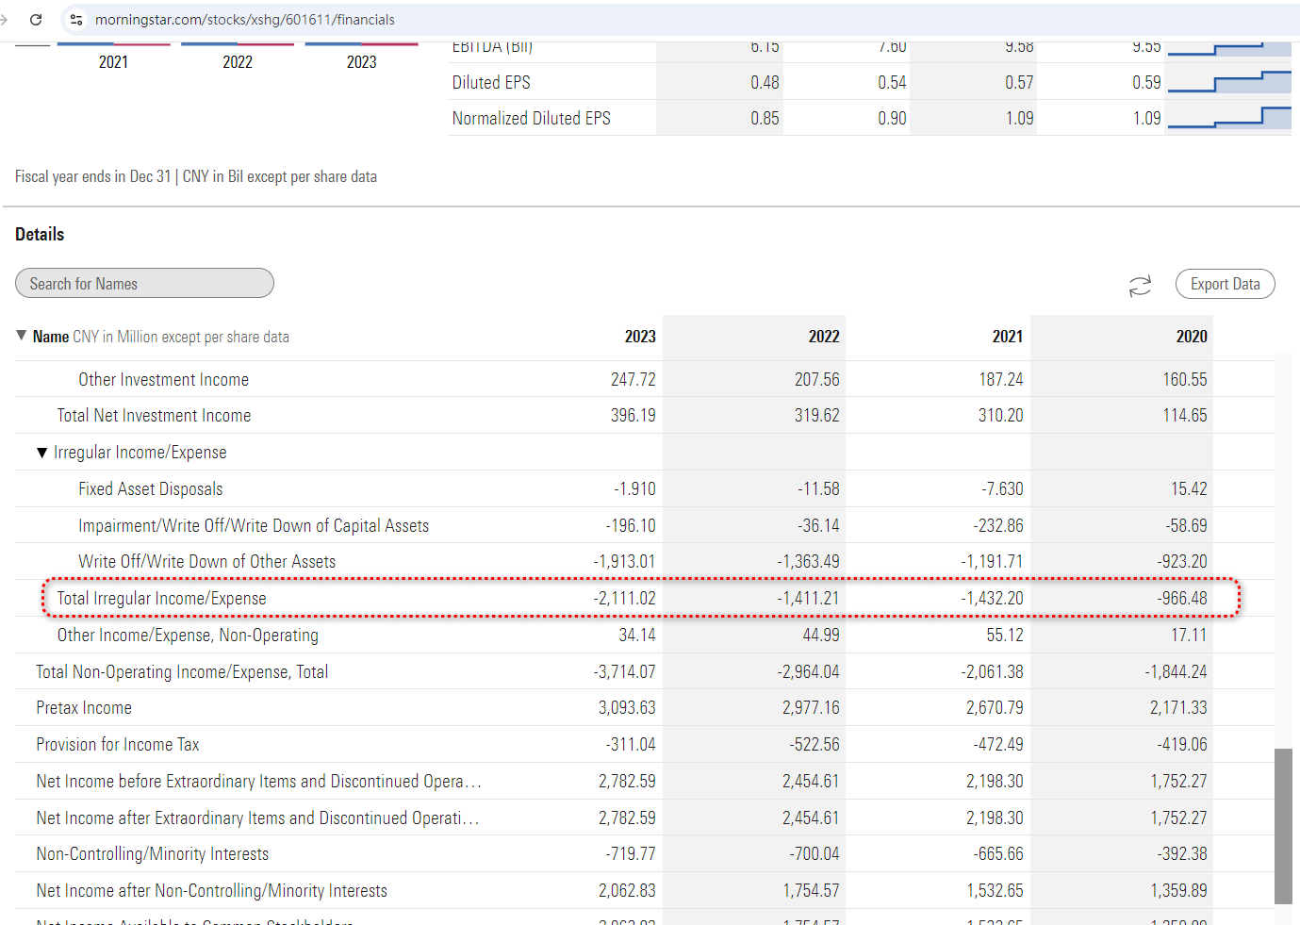
Task: Click Net Income after Extraordinary Items label
Action: point(258,818)
